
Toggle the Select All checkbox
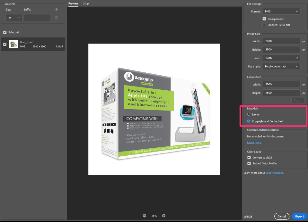click(5, 32)
